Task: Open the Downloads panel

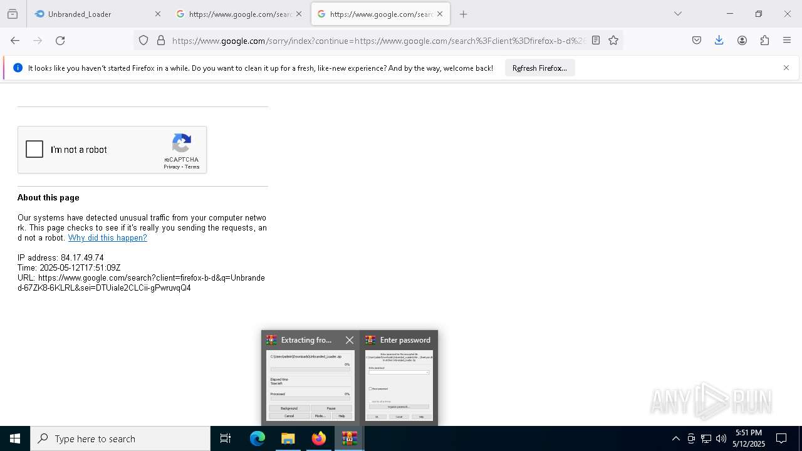Action: pos(719,40)
